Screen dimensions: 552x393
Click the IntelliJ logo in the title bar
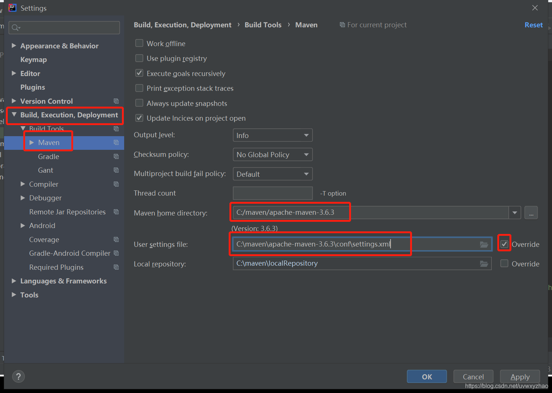pos(13,8)
